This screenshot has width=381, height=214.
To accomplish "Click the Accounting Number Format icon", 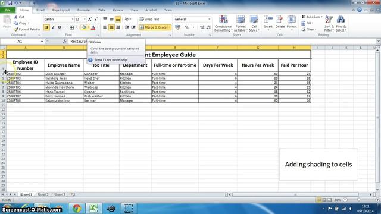I will [177, 27].
